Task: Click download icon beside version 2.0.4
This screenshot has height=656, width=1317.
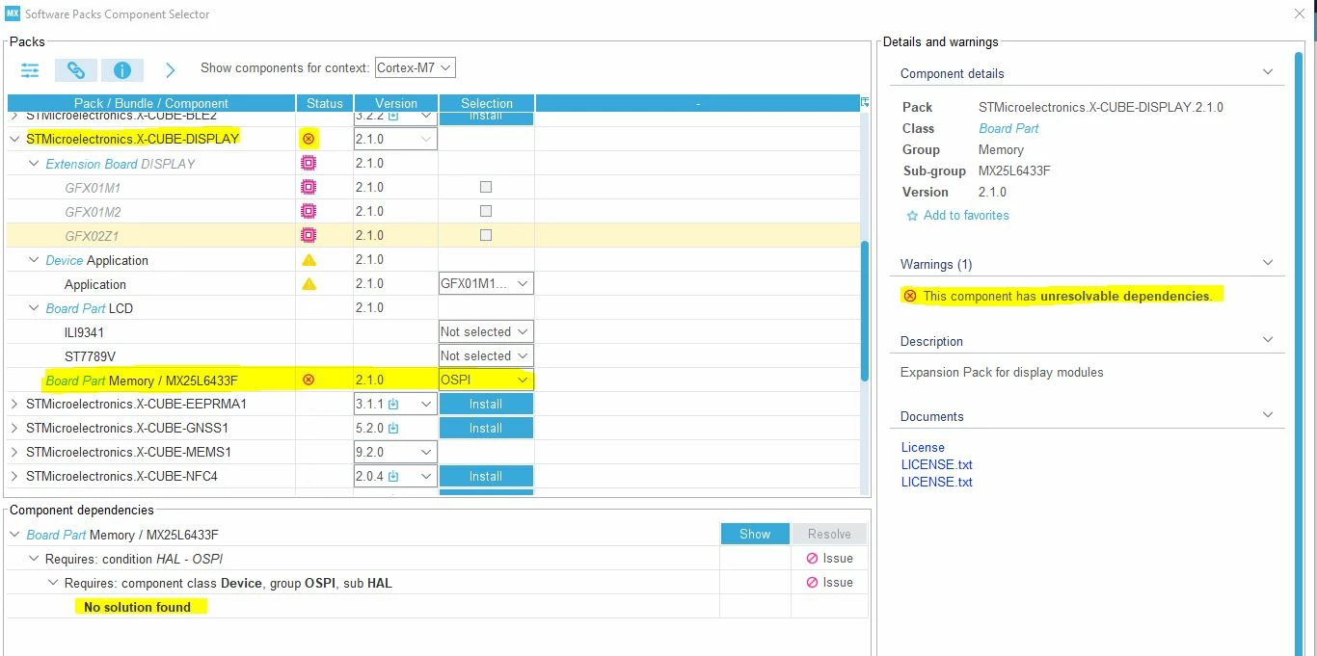Action: coord(393,477)
